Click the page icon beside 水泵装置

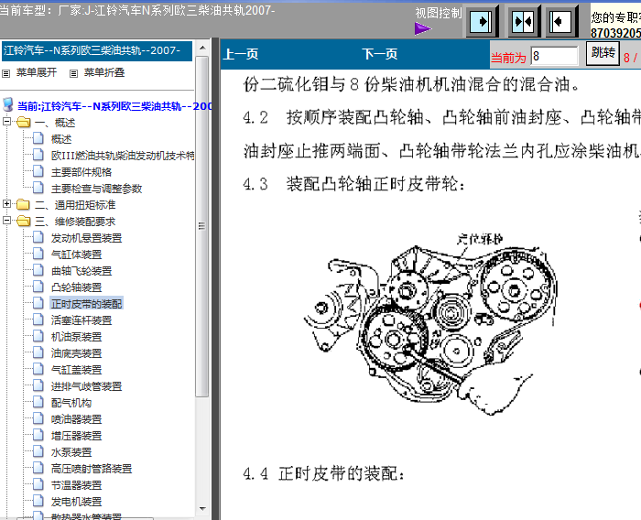pos(38,451)
